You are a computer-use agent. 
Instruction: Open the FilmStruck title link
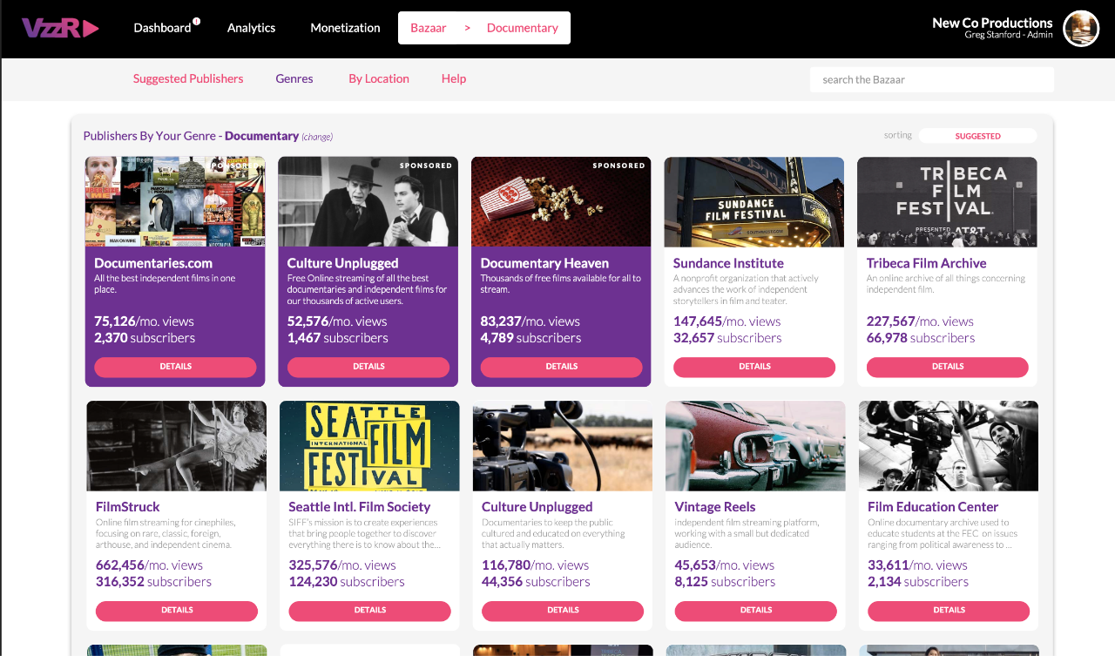point(128,507)
